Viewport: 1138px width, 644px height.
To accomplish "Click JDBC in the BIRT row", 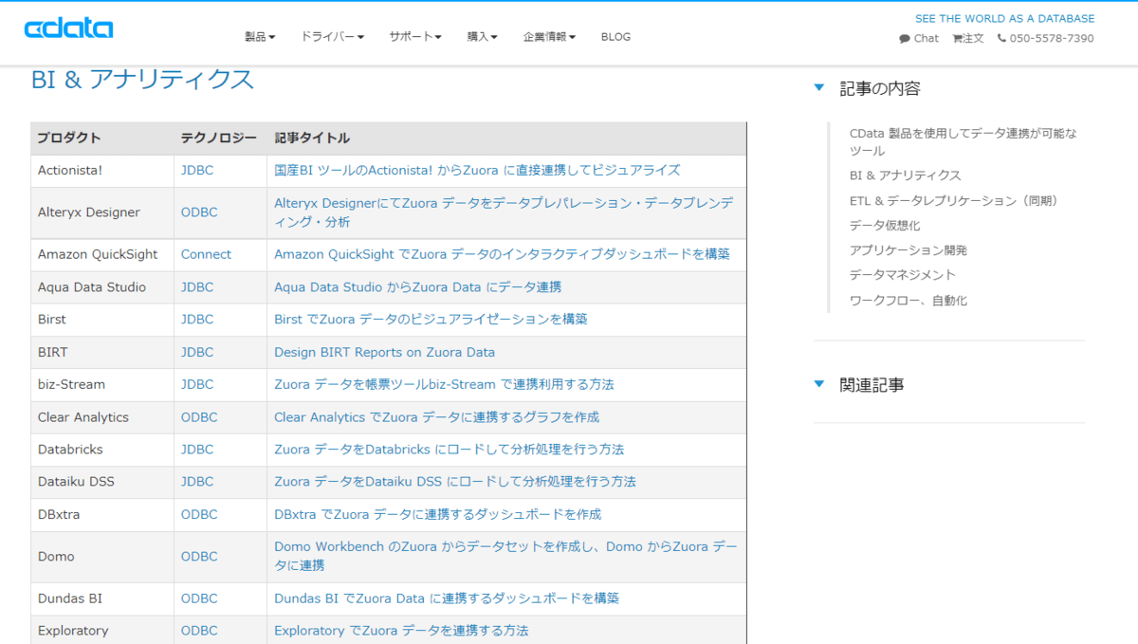I will click(x=197, y=352).
